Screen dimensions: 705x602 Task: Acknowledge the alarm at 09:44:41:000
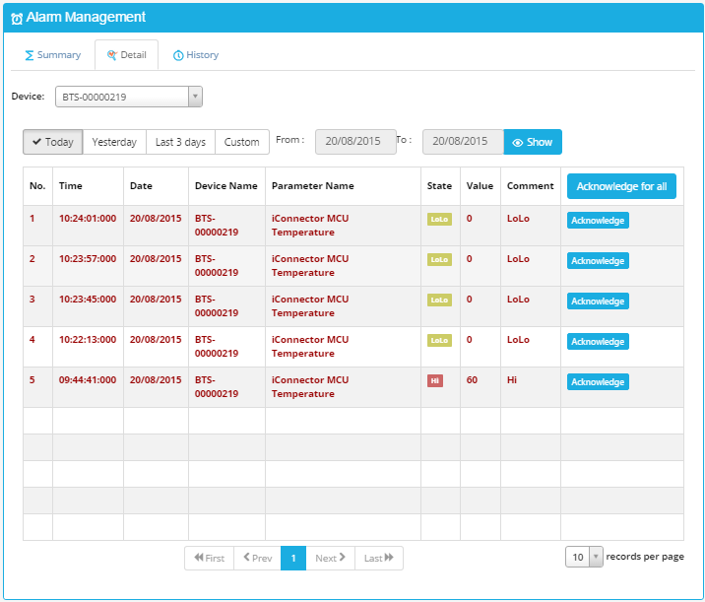(x=598, y=382)
